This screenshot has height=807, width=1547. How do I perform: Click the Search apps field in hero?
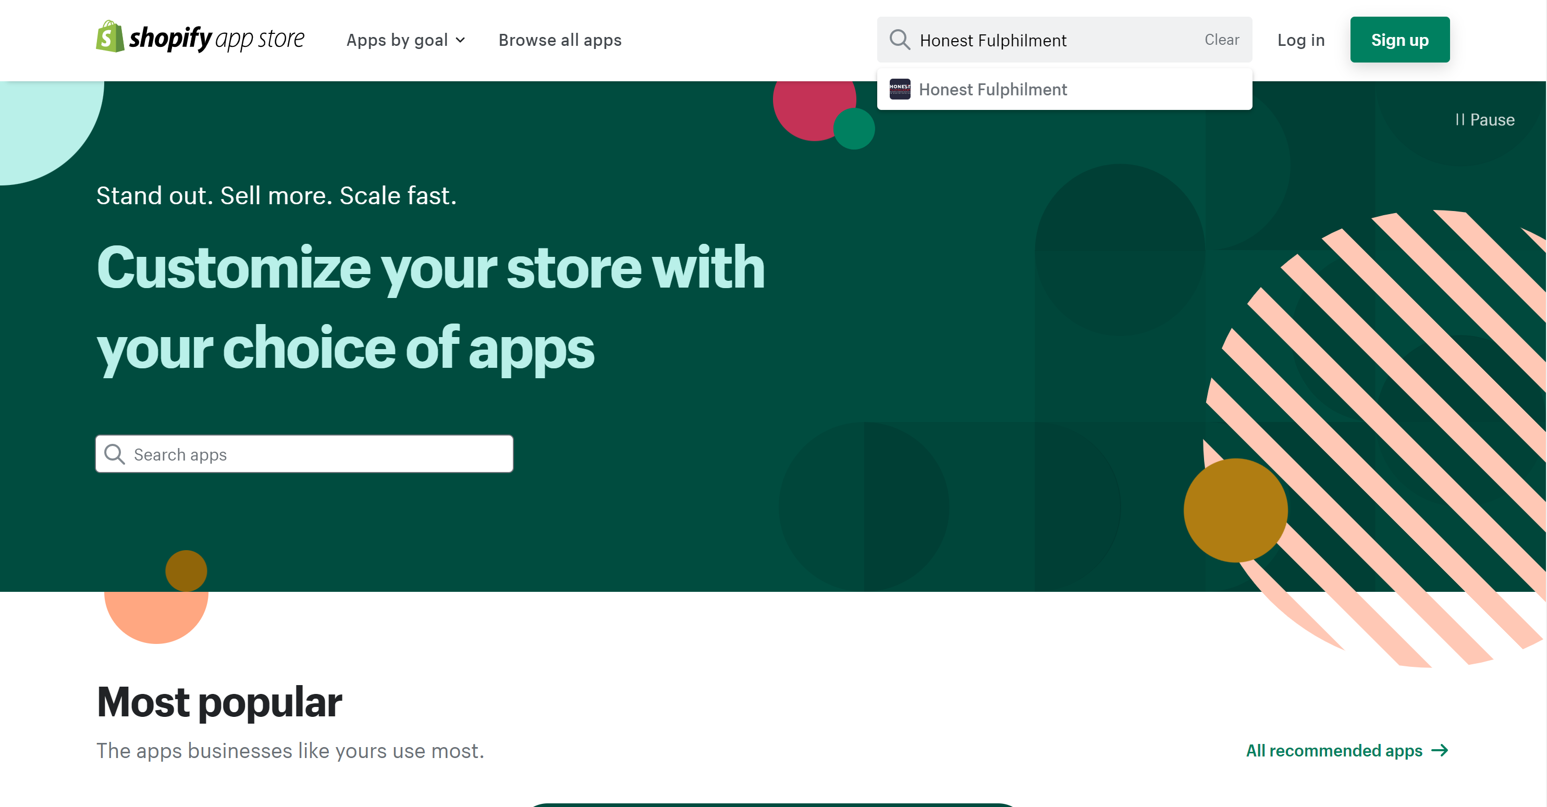coord(318,454)
